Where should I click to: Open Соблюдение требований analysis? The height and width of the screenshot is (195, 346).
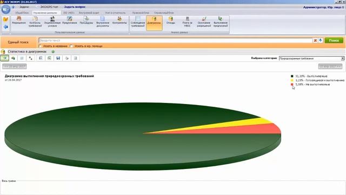click(x=138, y=22)
